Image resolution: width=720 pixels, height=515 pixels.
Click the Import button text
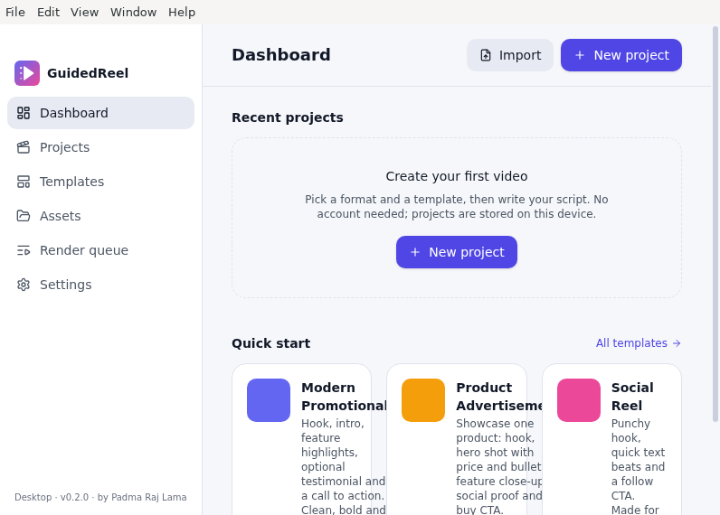pos(520,55)
